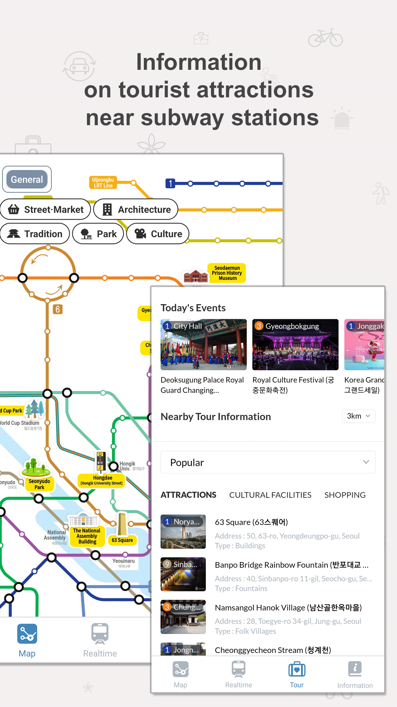Tap the Tradition pagoda icon
Viewport: 397px width, 707px height.
click(x=13, y=234)
